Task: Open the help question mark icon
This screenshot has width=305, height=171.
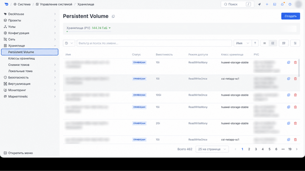Action: coord(290,4)
